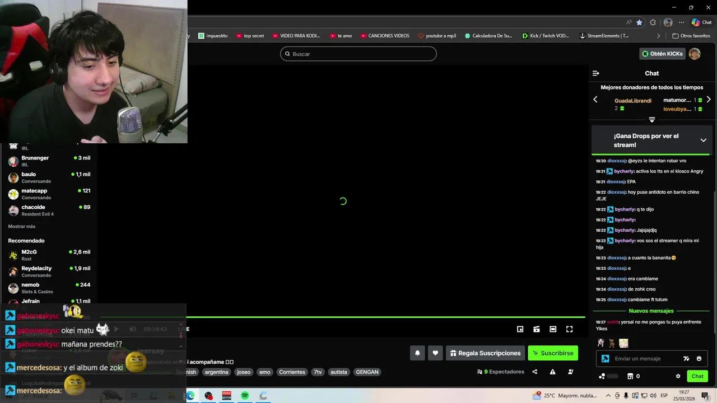Click the translate icon in message box
The width and height of the screenshot is (717, 403).
pyautogui.click(x=686, y=359)
